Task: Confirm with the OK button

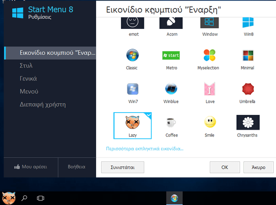Action: 224,167
